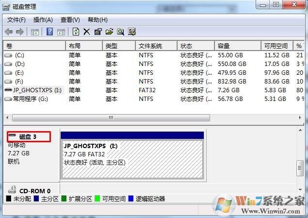This screenshot has width=308, height=218.
Task: Open the 文件(F) menu
Action: tap(16, 20)
